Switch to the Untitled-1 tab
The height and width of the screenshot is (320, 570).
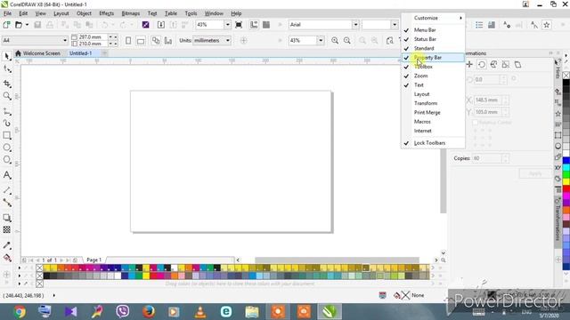click(81, 53)
